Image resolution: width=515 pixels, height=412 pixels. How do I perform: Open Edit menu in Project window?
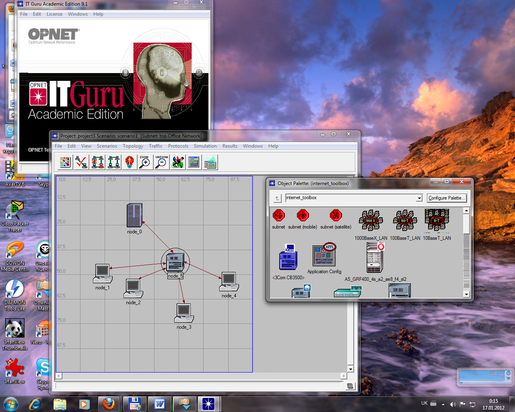pyautogui.click(x=72, y=146)
